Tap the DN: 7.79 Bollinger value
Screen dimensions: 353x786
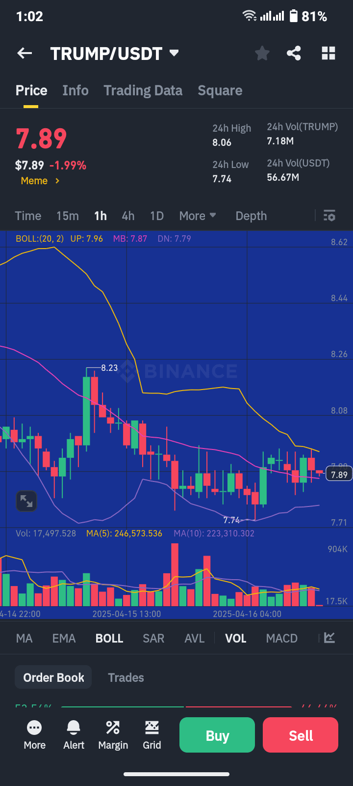(174, 239)
